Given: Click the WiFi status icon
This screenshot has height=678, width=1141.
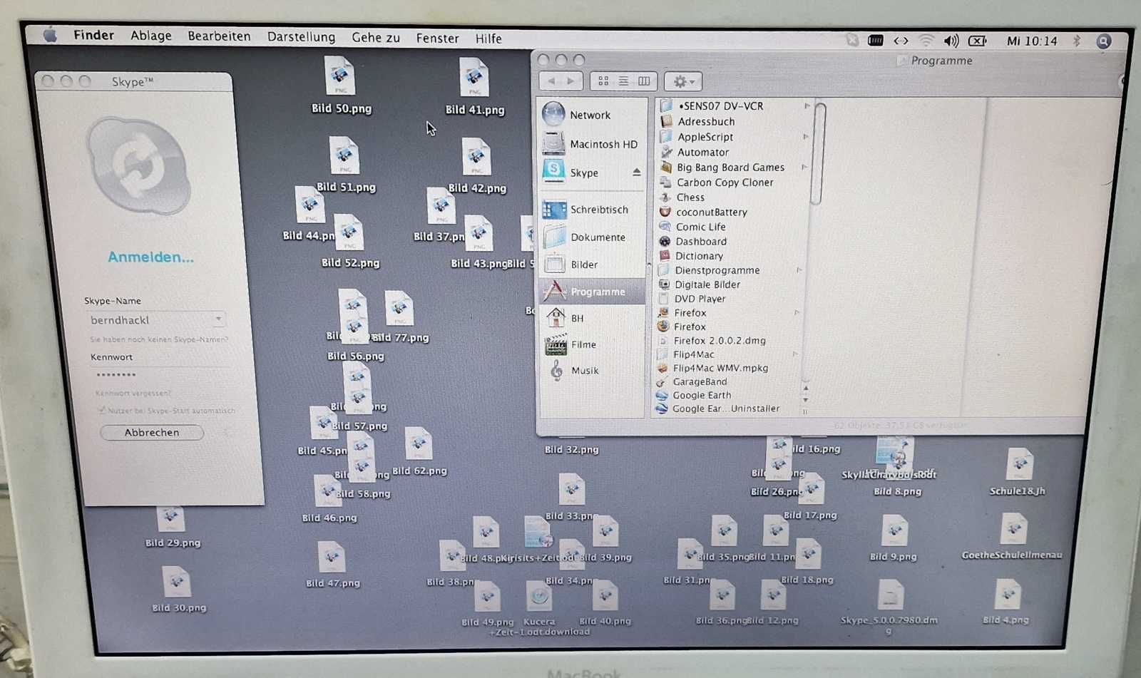Looking at the screenshot, I should click(926, 41).
